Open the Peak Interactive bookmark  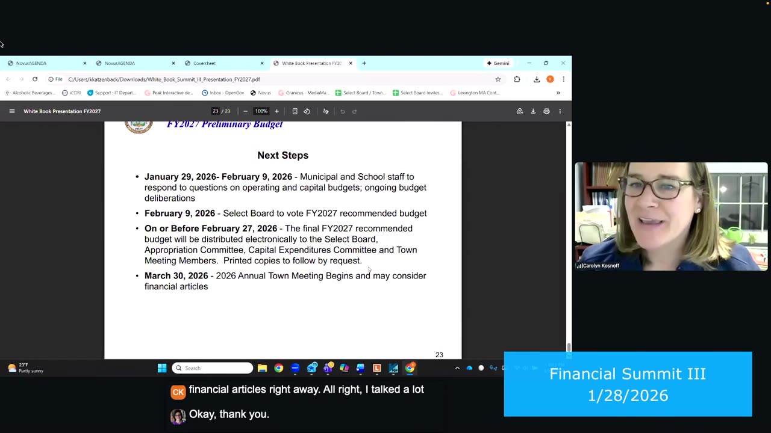pos(169,93)
